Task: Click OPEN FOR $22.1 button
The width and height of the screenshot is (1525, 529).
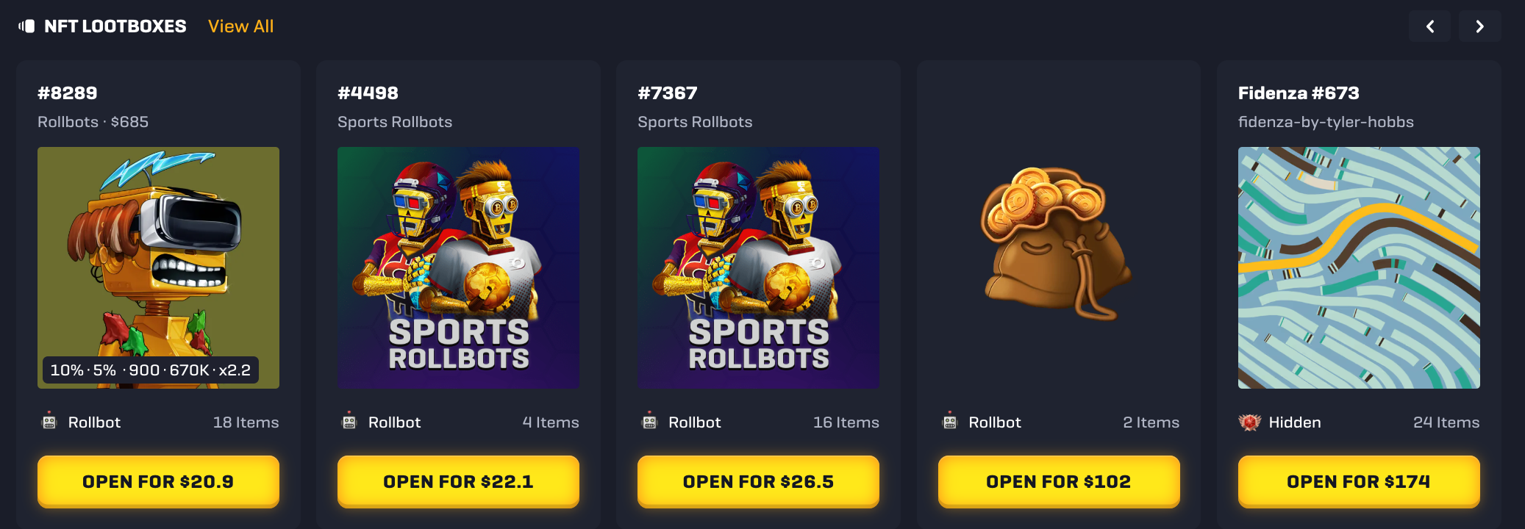Action: 458,481
